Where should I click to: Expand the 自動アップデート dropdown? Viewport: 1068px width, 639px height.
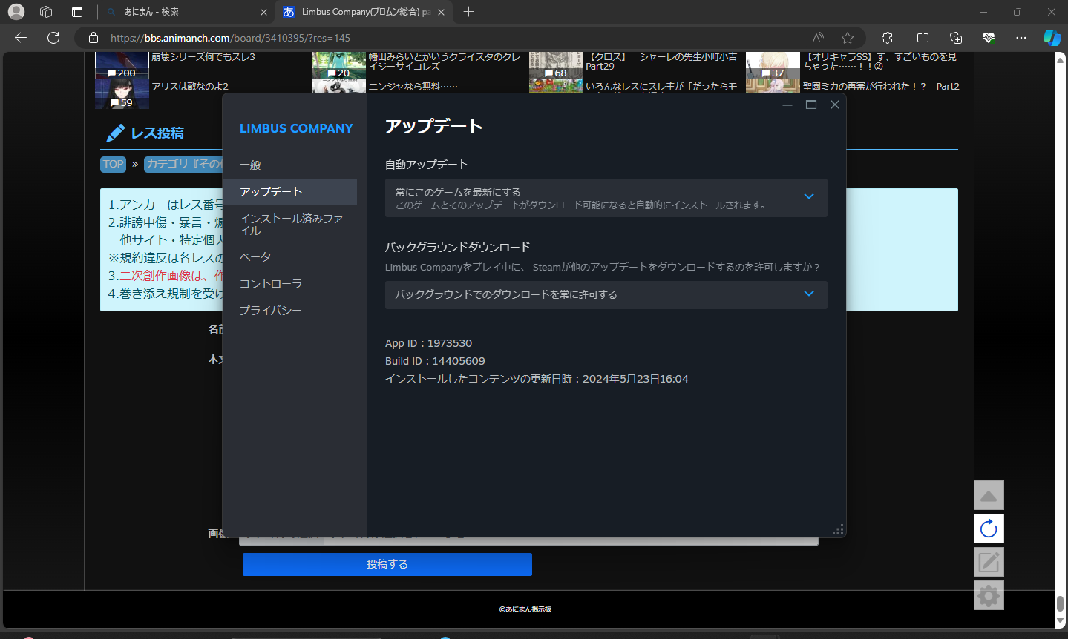606,198
